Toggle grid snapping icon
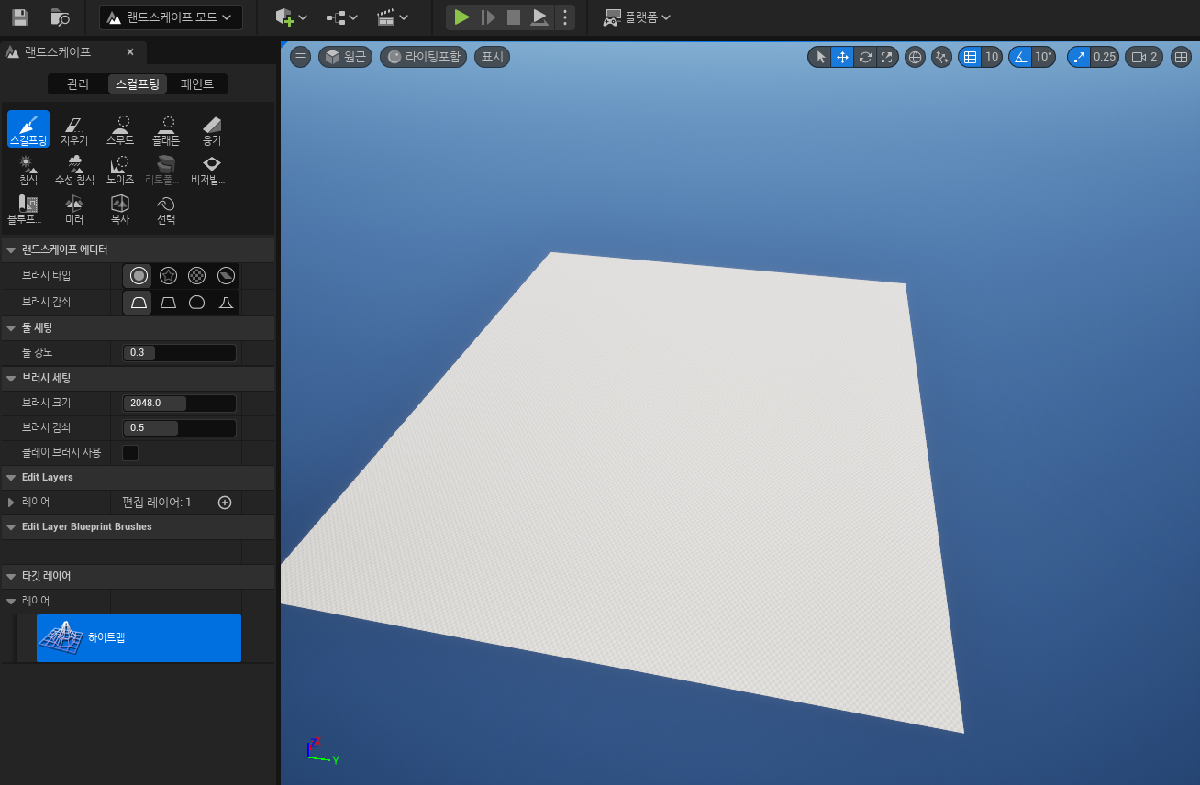Screen dimensions: 1200x785 click(x=970, y=57)
